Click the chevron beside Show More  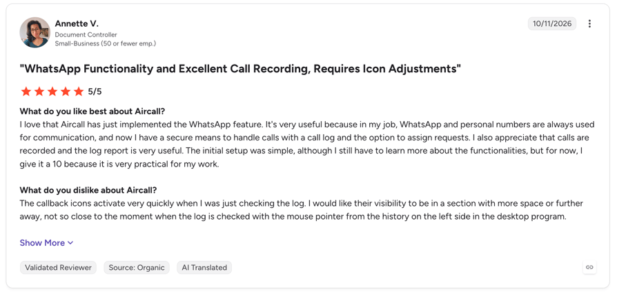point(70,243)
